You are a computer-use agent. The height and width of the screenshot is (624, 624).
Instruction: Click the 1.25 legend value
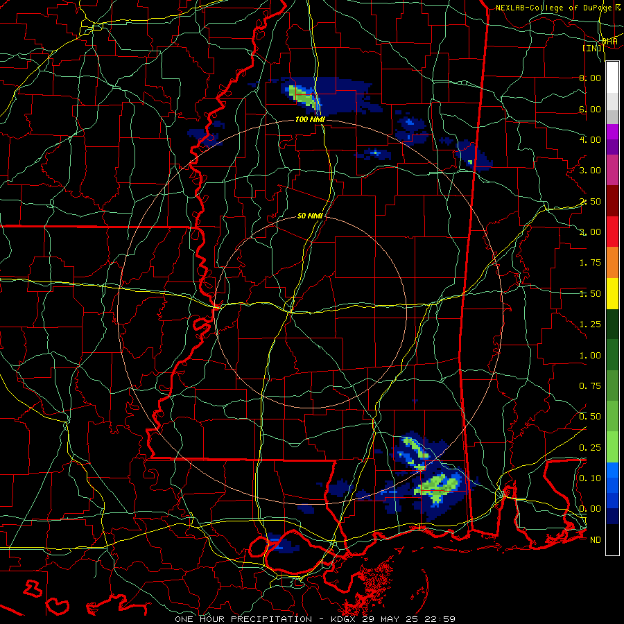(x=590, y=324)
